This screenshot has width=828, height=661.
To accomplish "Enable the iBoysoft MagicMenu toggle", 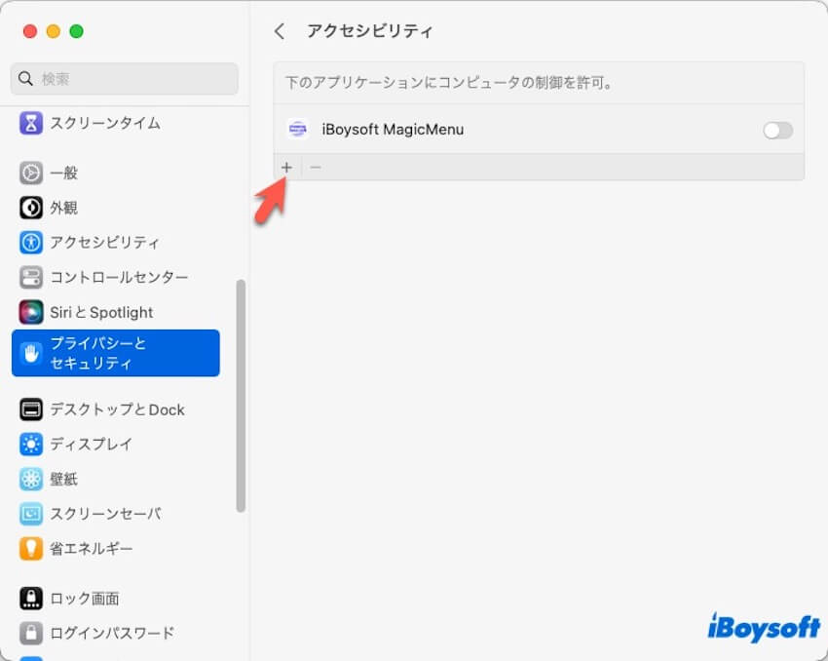I will click(777, 130).
